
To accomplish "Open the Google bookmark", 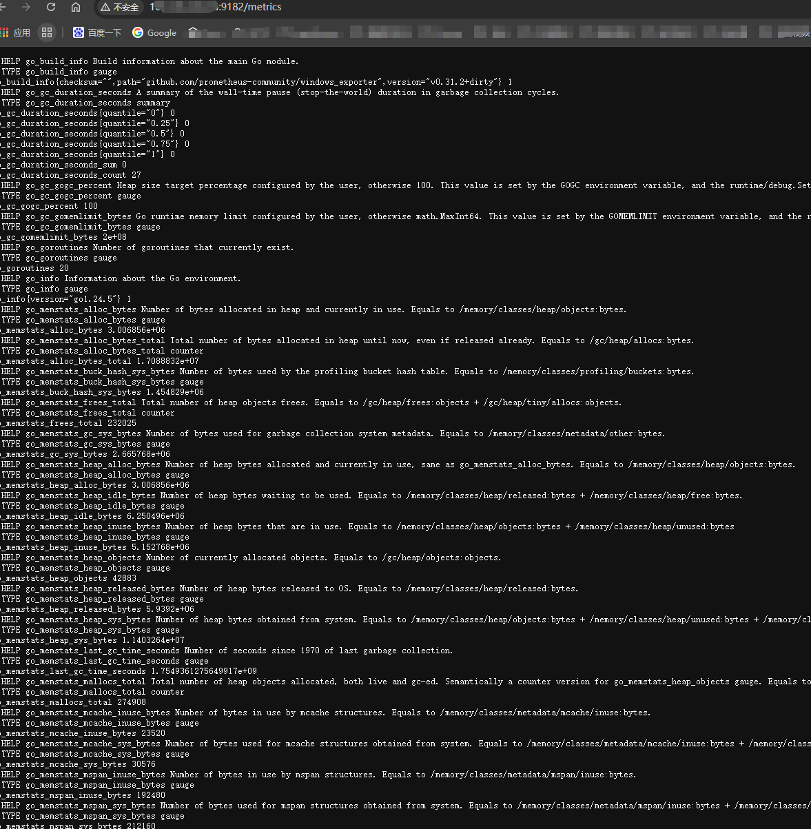I will 154,32.
